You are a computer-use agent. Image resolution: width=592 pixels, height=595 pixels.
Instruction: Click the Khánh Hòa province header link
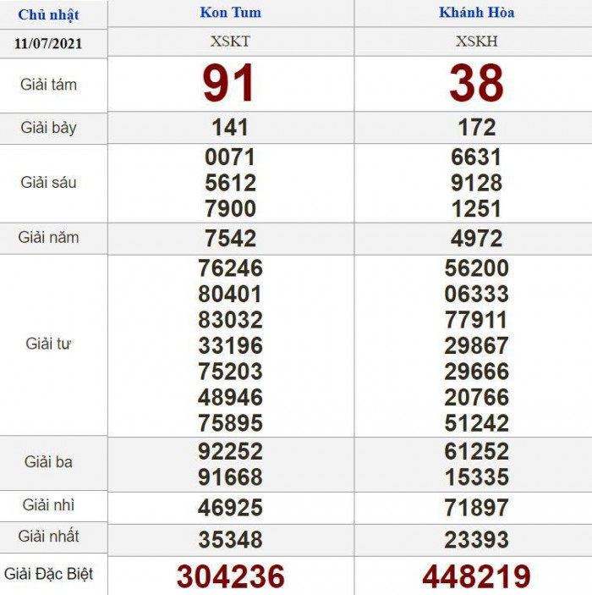476,13
